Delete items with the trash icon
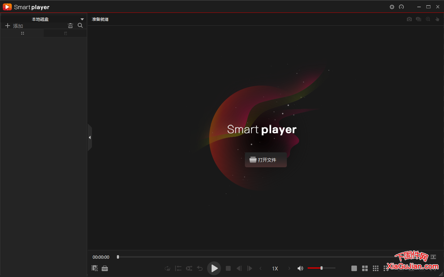The width and height of the screenshot is (444, 277). pos(70,26)
